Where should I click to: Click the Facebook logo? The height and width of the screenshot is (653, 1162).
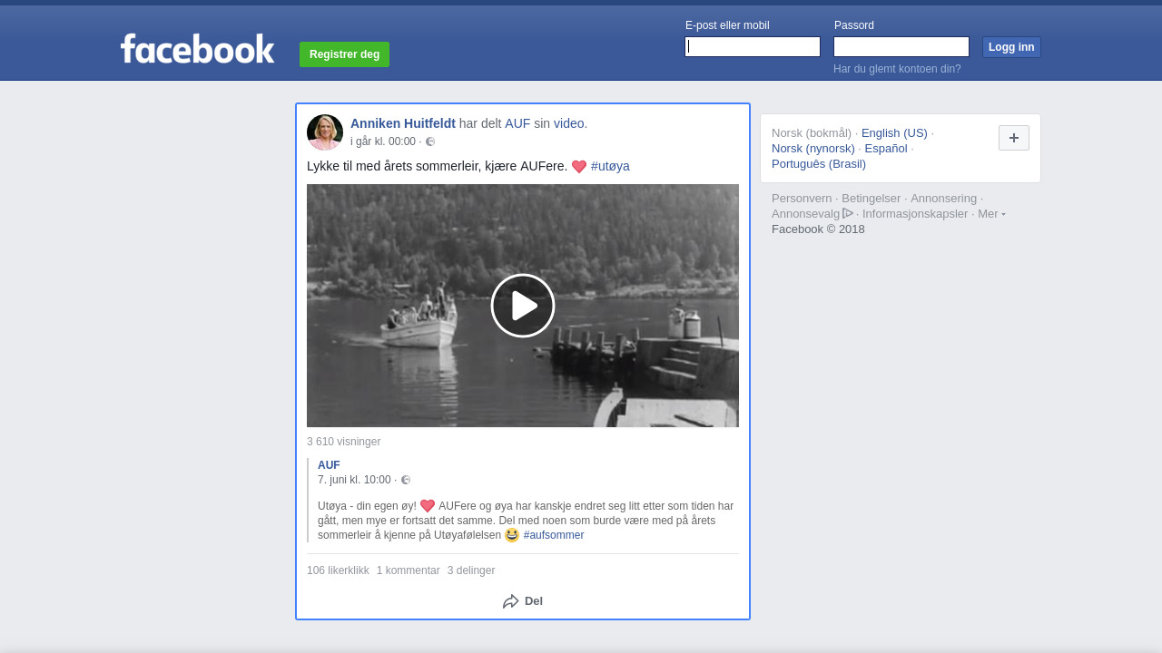click(197, 49)
